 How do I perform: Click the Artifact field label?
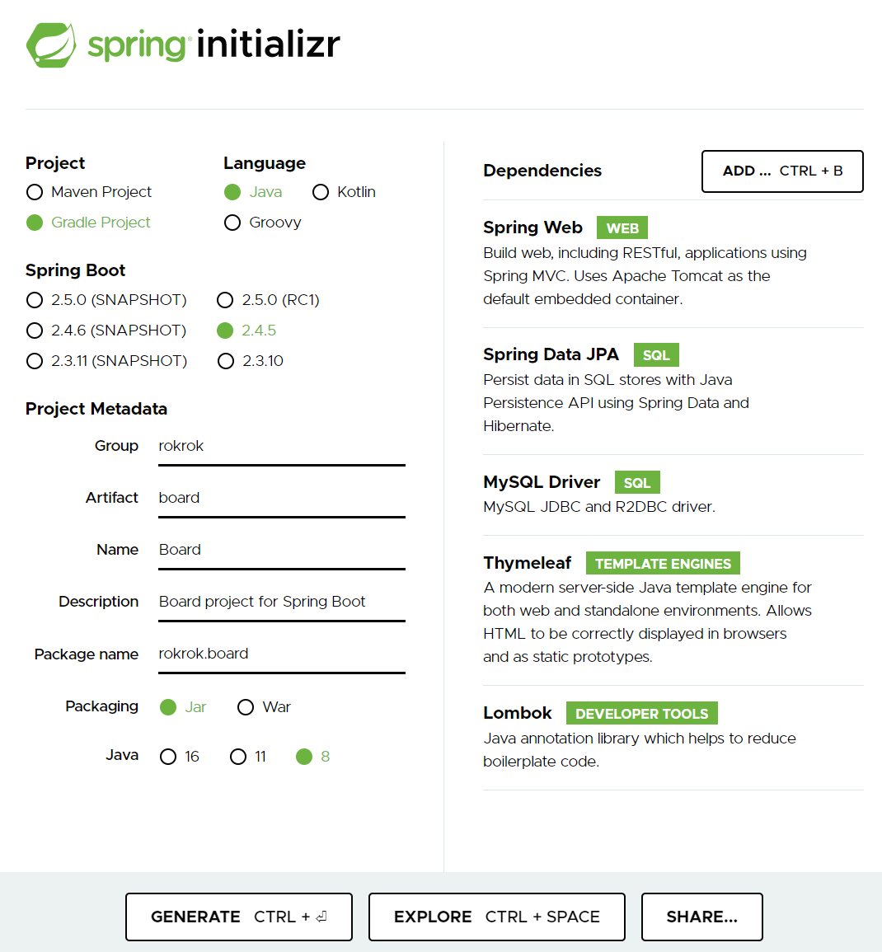pyautogui.click(x=111, y=498)
